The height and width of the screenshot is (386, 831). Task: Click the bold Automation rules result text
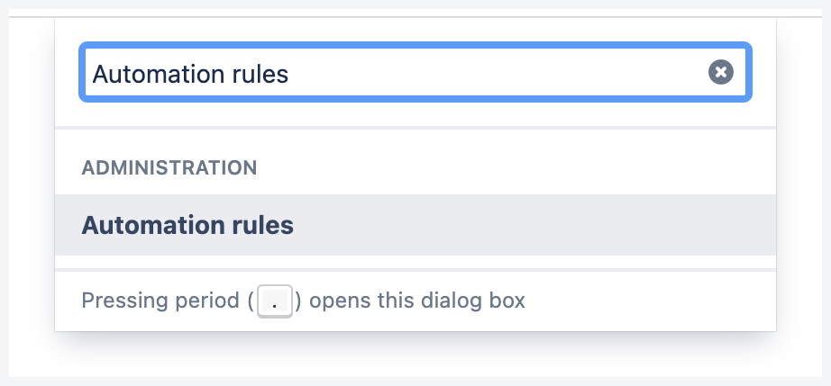187,225
